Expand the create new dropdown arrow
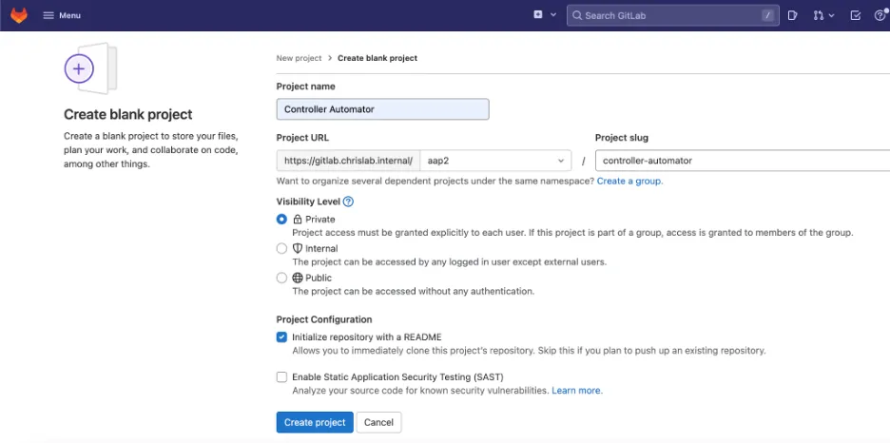Viewport: 890px width, 443px height. coord(553,15)
